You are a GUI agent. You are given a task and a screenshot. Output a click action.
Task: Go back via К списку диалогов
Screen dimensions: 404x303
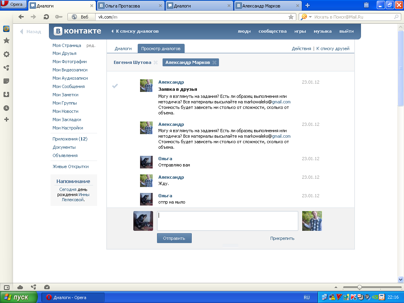tap(135, 31)
